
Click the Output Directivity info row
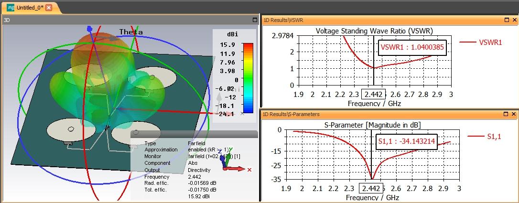(x=177, y=170)
